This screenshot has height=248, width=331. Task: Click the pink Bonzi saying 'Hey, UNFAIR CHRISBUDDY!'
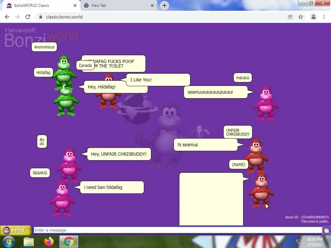point(69,165)
